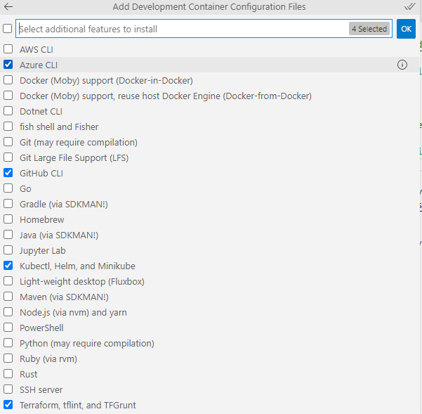422x414 pixels.
Task: Focus the features search input field
Action: pos(181,29)
